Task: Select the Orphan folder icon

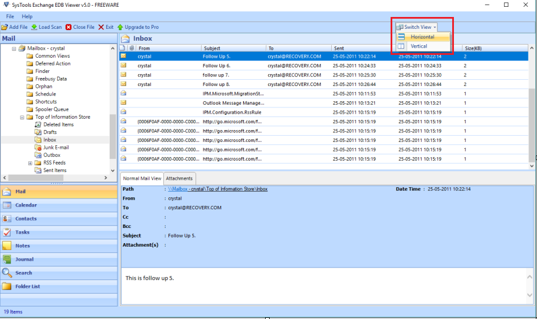Action: coord(30,87)
